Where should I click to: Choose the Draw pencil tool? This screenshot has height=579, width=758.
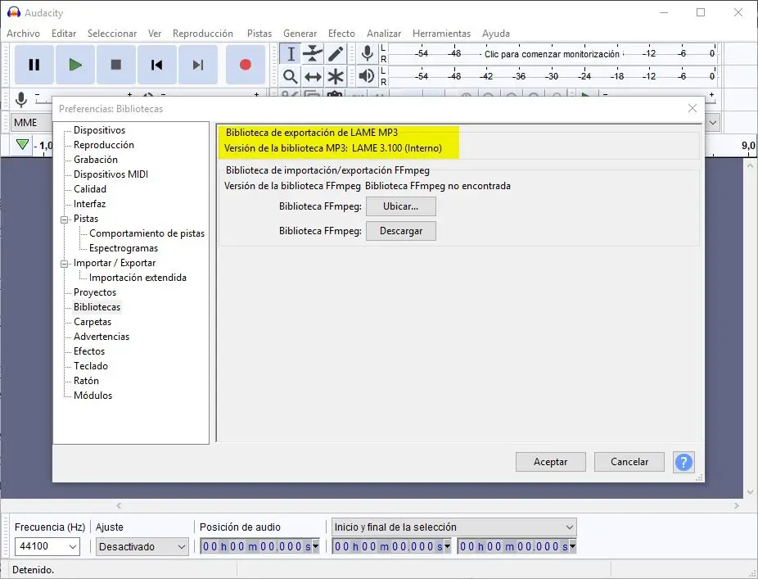[x=336, y=54]
